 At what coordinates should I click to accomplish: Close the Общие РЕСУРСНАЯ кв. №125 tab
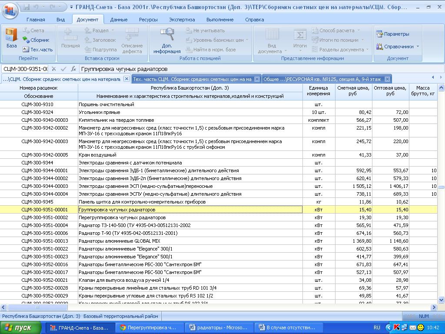(387, 79)
